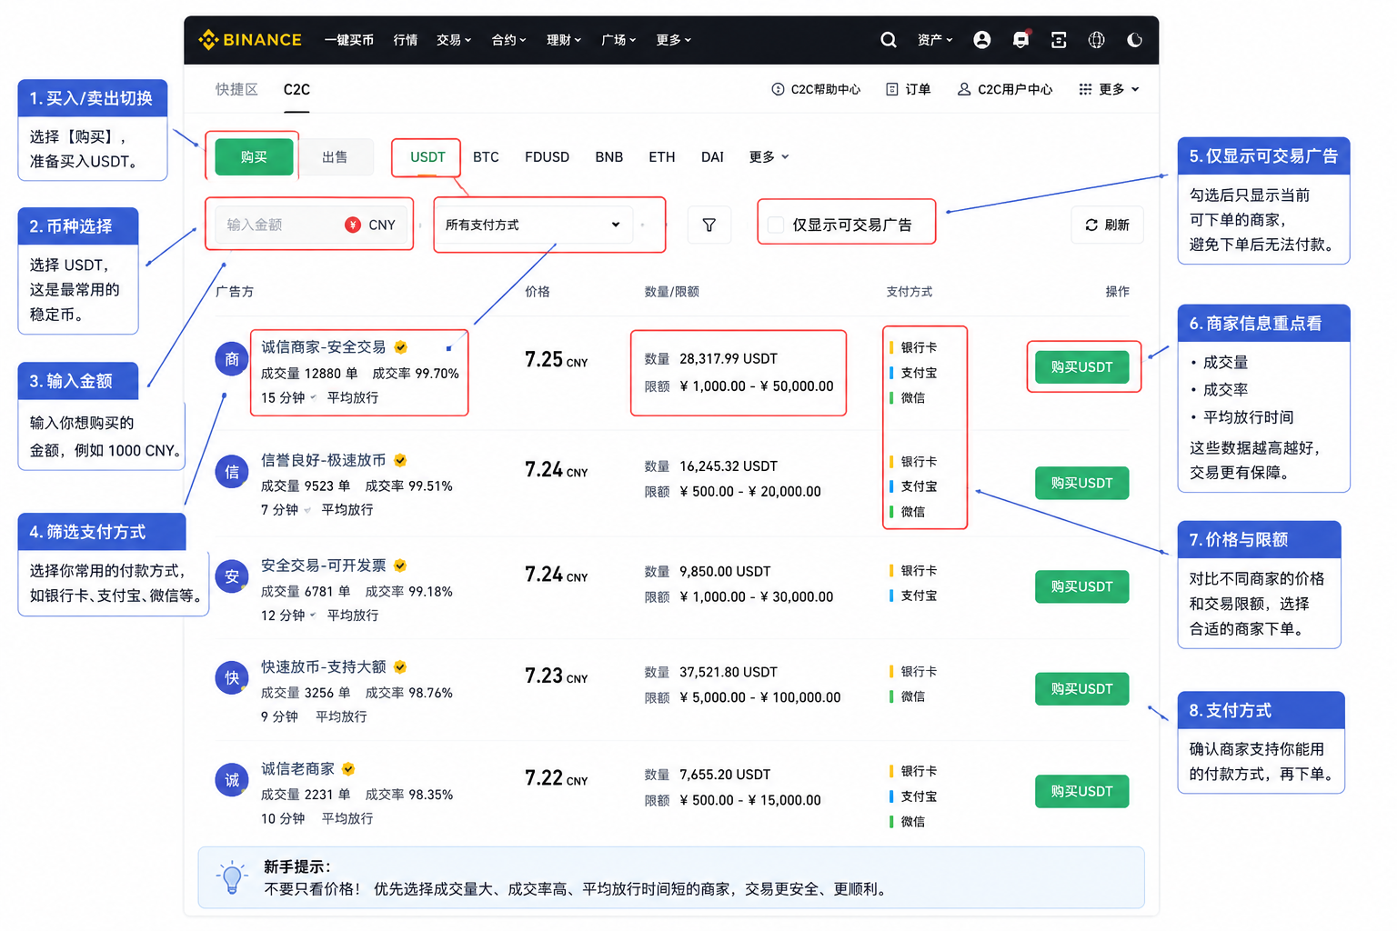
Task: Click avatar 诚 of 诚信老商家
Action: 232,780
